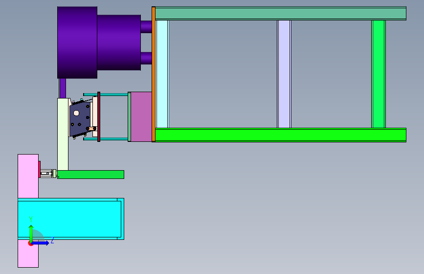This screenshot has width=424, height=274.
Task: Click the white round hole on blue block
Action: [76, 113]
